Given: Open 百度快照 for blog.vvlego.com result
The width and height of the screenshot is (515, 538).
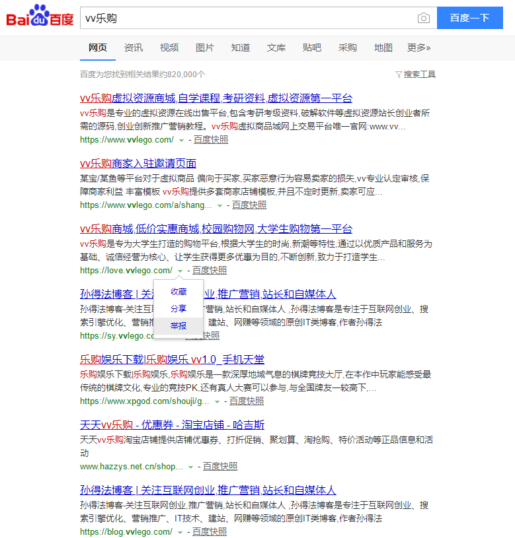Looking at the screenshot, I should click(210, 532).
